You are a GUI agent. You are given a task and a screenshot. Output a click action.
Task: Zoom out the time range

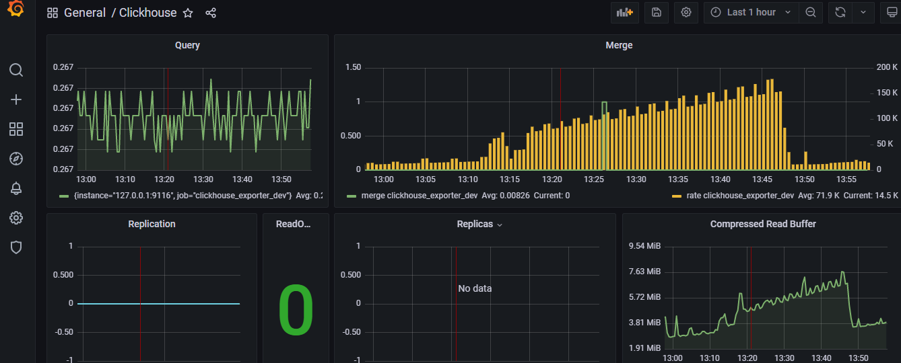(x=811, y=12)
